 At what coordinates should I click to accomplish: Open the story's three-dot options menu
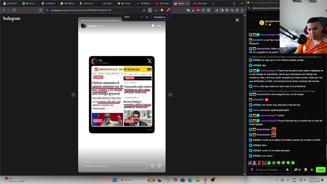(x=159, y=26)
